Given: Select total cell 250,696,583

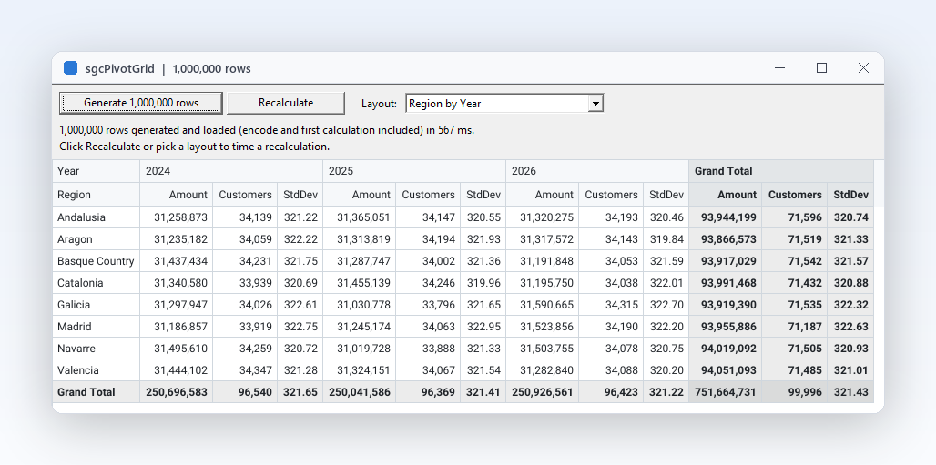Looking at the screenshot, I should coord(177,392).
